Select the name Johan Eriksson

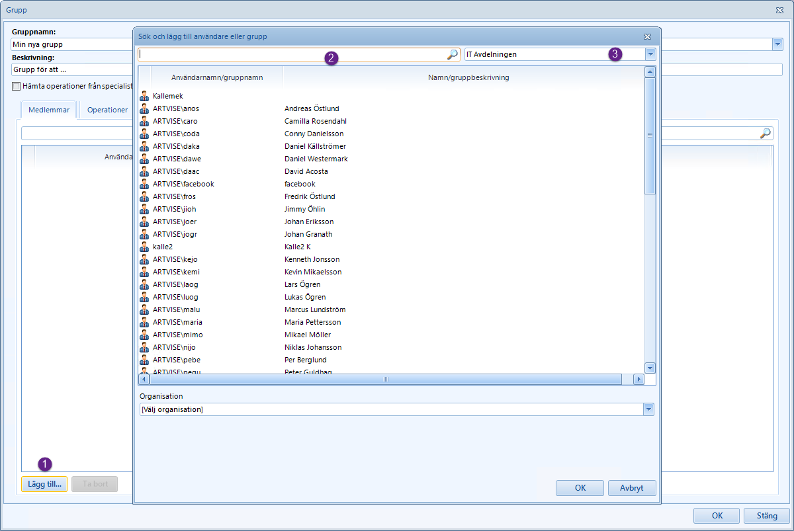click(x=309, y=222)
